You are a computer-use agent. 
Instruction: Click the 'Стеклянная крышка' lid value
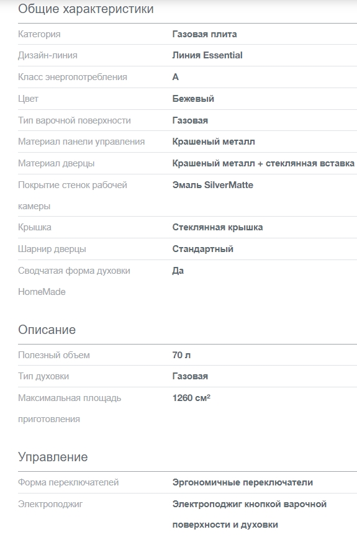217,227
